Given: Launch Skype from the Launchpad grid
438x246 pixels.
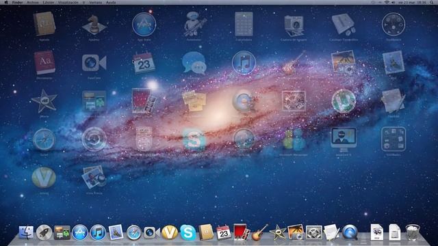Looking at the screenshot, I should [x=194, y=139].
